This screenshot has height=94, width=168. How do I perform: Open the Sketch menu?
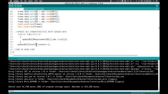30,1
